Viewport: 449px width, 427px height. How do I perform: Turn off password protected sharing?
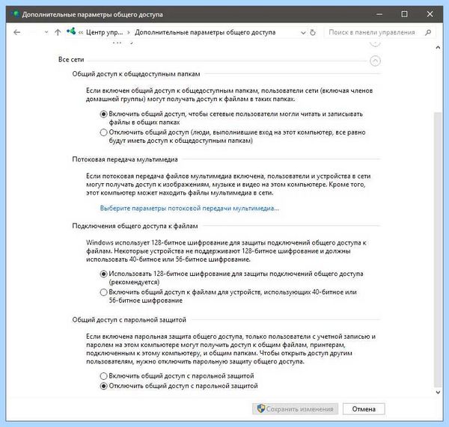tap(104, 386)
